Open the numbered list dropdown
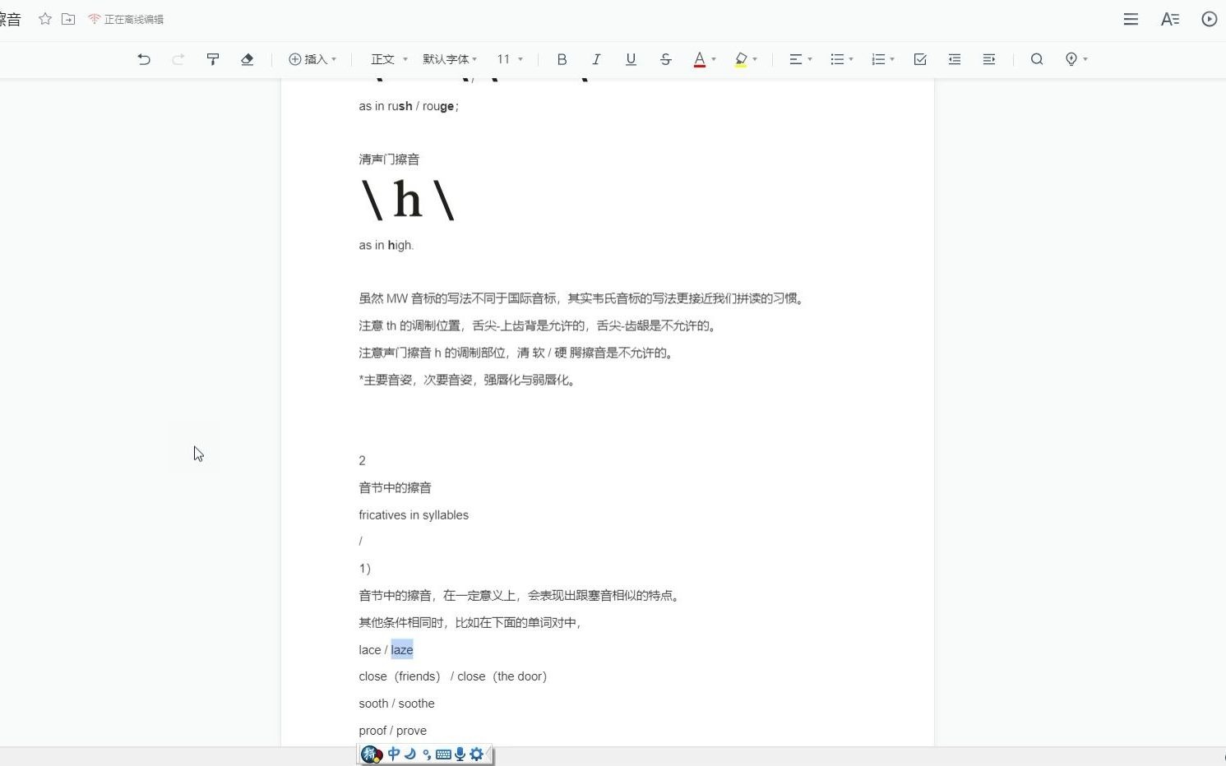Image resolution: width=1226 pixels, height=766 pixels. coord(883,59)
